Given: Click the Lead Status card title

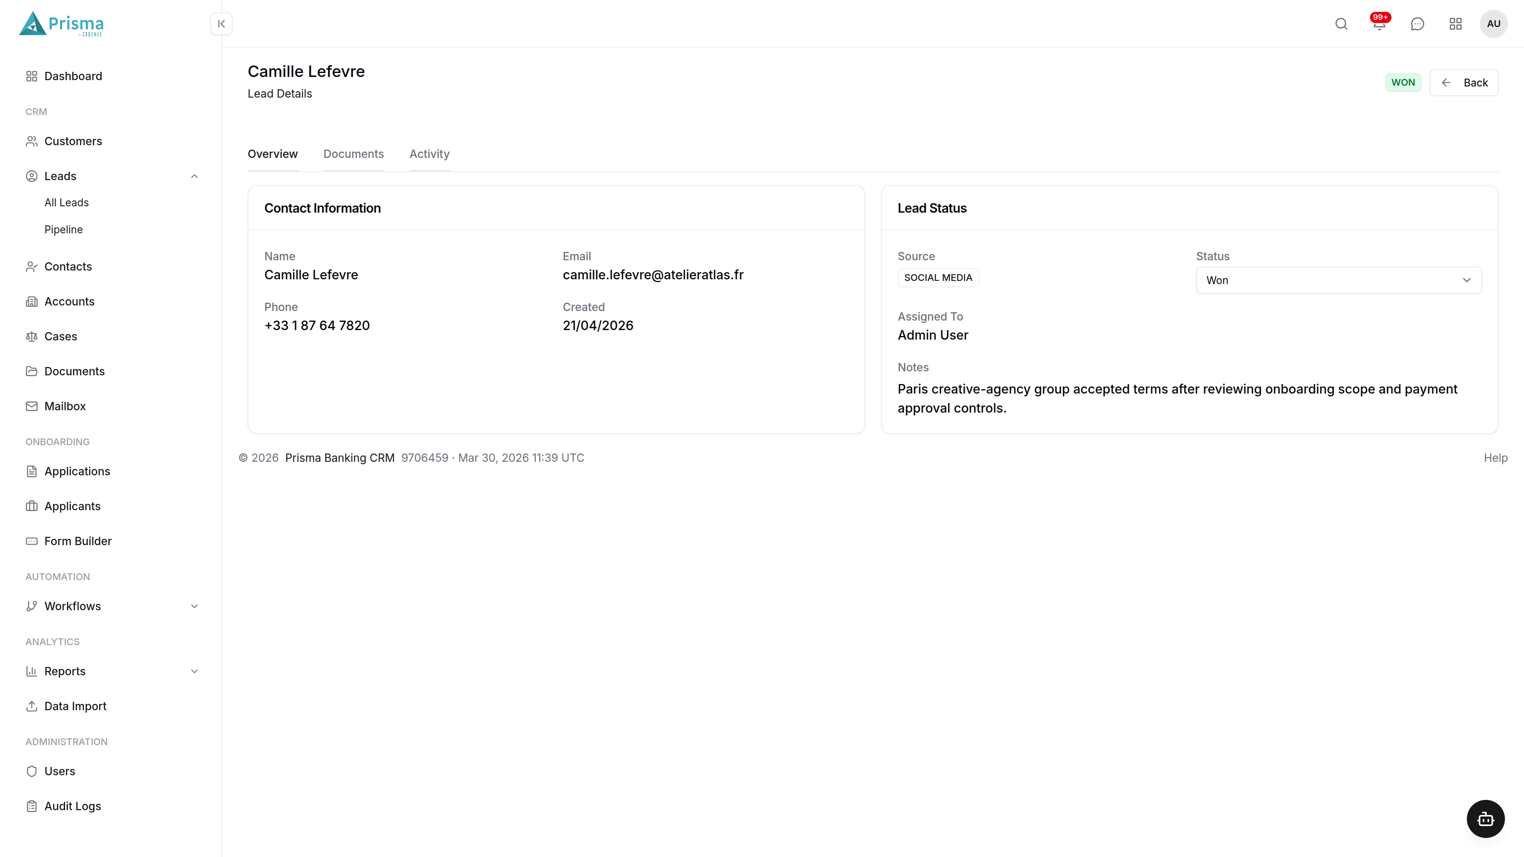Looking at the screenshot, I should click(932, 208).
